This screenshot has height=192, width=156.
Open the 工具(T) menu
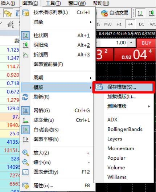[x=53, y=3]
